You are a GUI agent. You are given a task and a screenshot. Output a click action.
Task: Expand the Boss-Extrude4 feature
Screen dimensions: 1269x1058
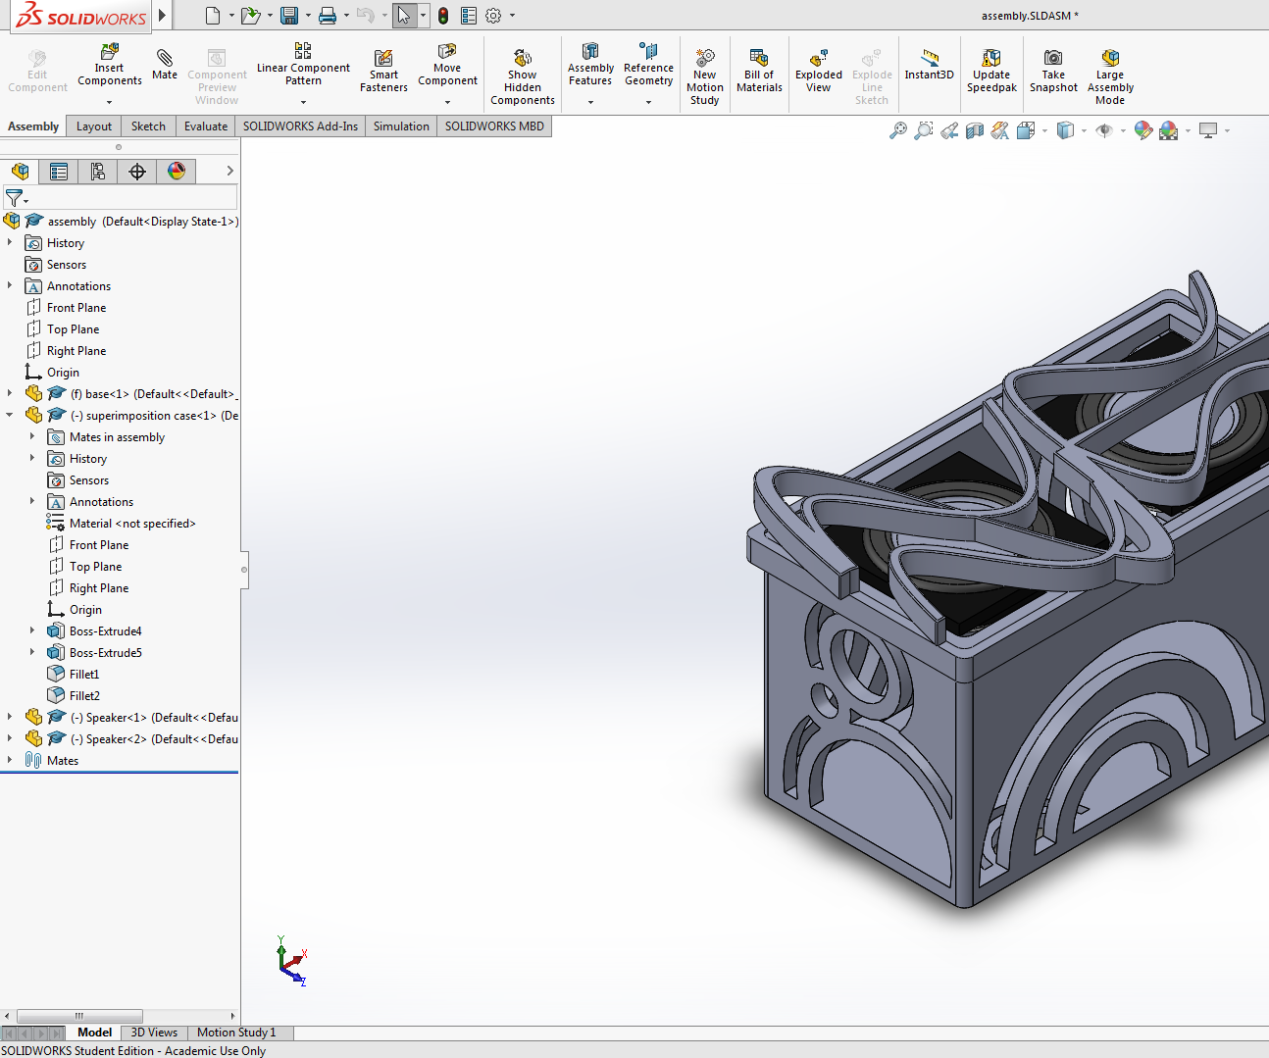(x=32, y=630)
